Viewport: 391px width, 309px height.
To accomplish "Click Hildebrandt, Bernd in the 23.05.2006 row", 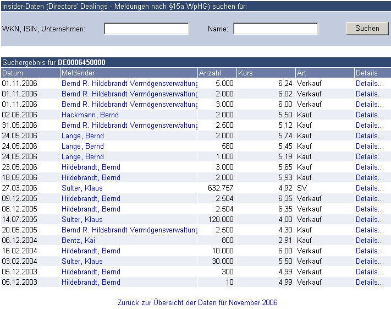I will coord(91,167).
